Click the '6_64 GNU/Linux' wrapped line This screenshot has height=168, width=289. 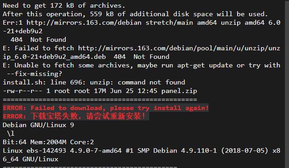click(31, 159)
